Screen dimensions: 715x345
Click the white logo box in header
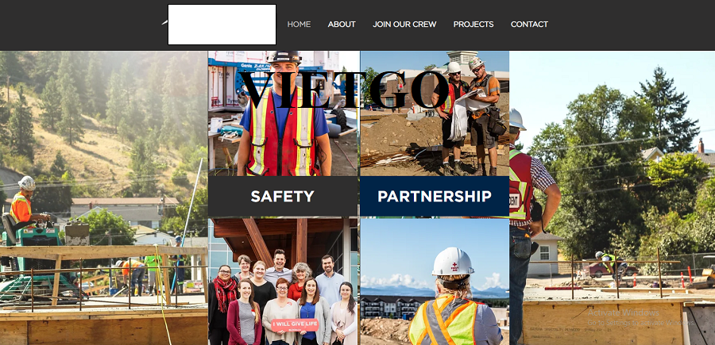point(222,25)
